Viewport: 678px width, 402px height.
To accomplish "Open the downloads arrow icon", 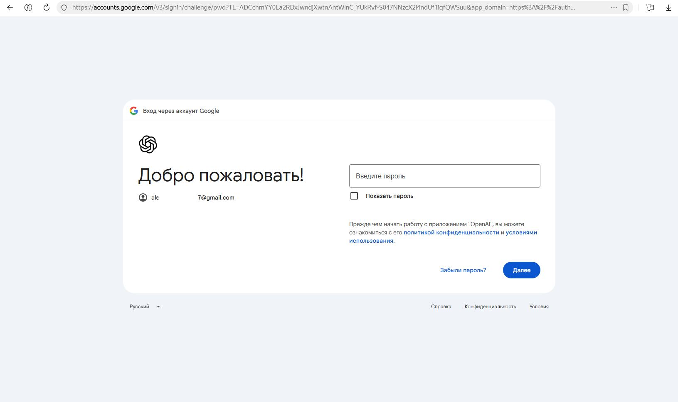I will pos(668,7).
